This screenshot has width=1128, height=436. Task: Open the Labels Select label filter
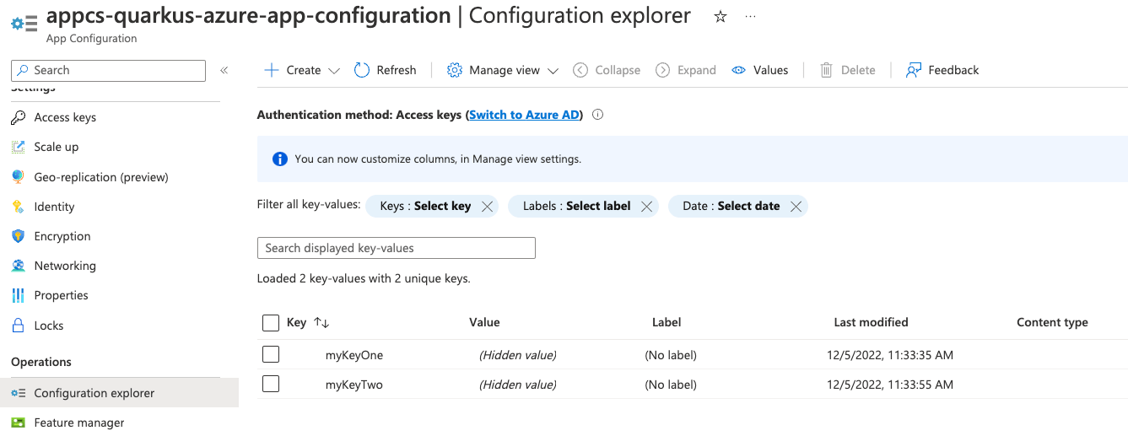(x=576, y=206)
